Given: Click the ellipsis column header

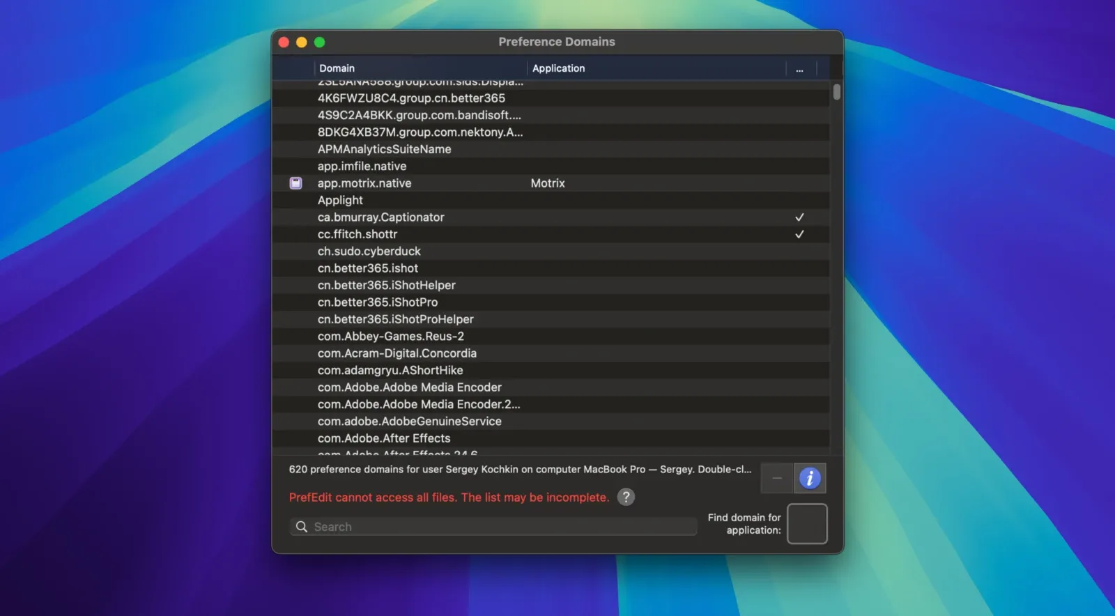Looking at the screenshot, I should click(x=799, y=68).
